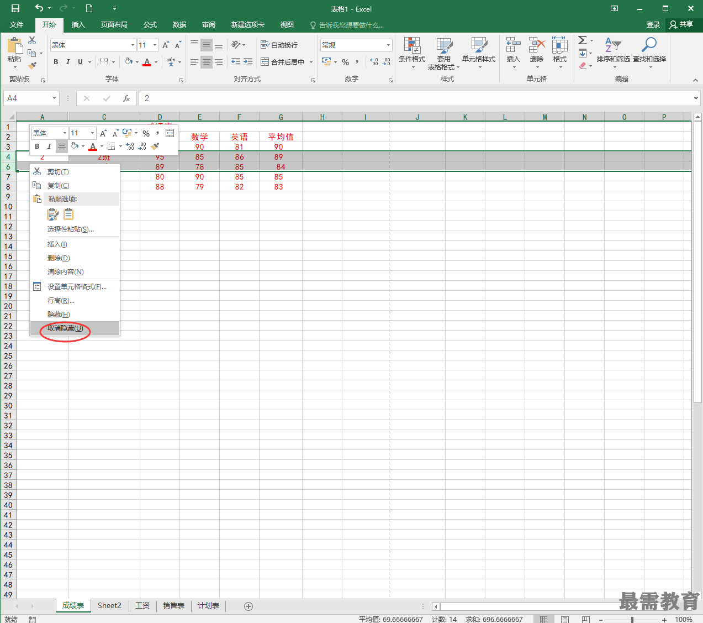Toggle ribbon Center horizontal alignment
The width and height of the screenshot is (703, 623).
(x=207, y=62)
